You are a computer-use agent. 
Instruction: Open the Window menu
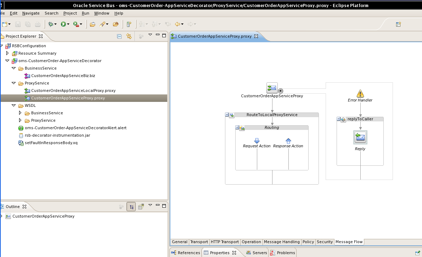[102, 13]
